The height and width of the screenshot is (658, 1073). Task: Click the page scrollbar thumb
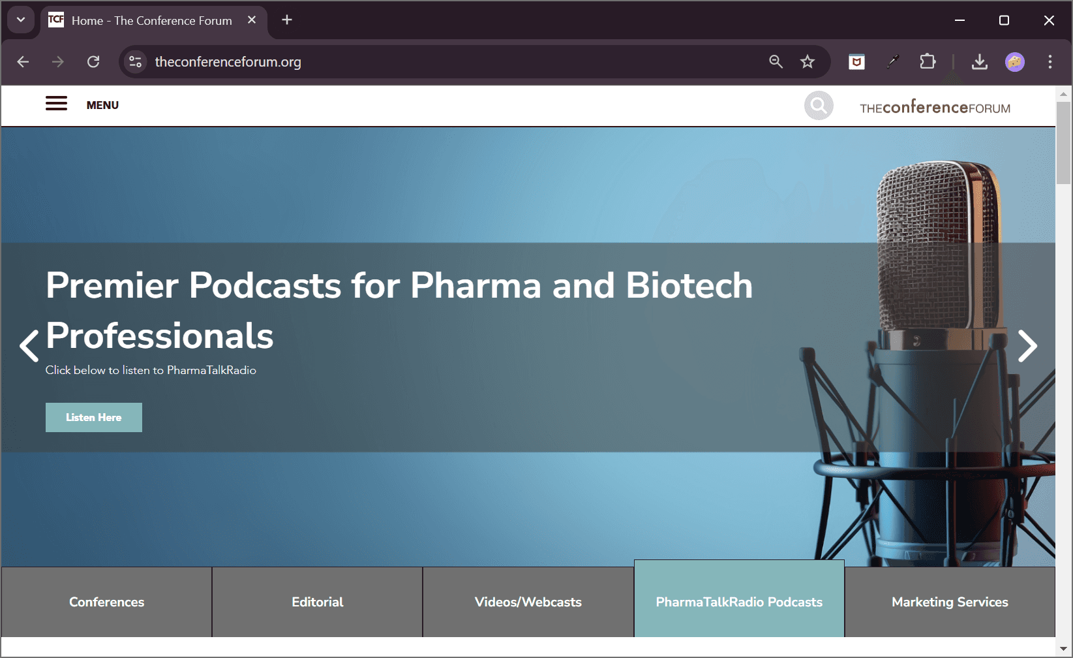click(x=1063, y=142)
